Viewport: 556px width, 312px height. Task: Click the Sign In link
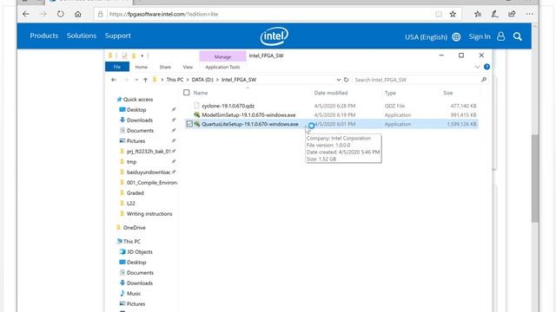pyautogui.click(x=480, y=36)
